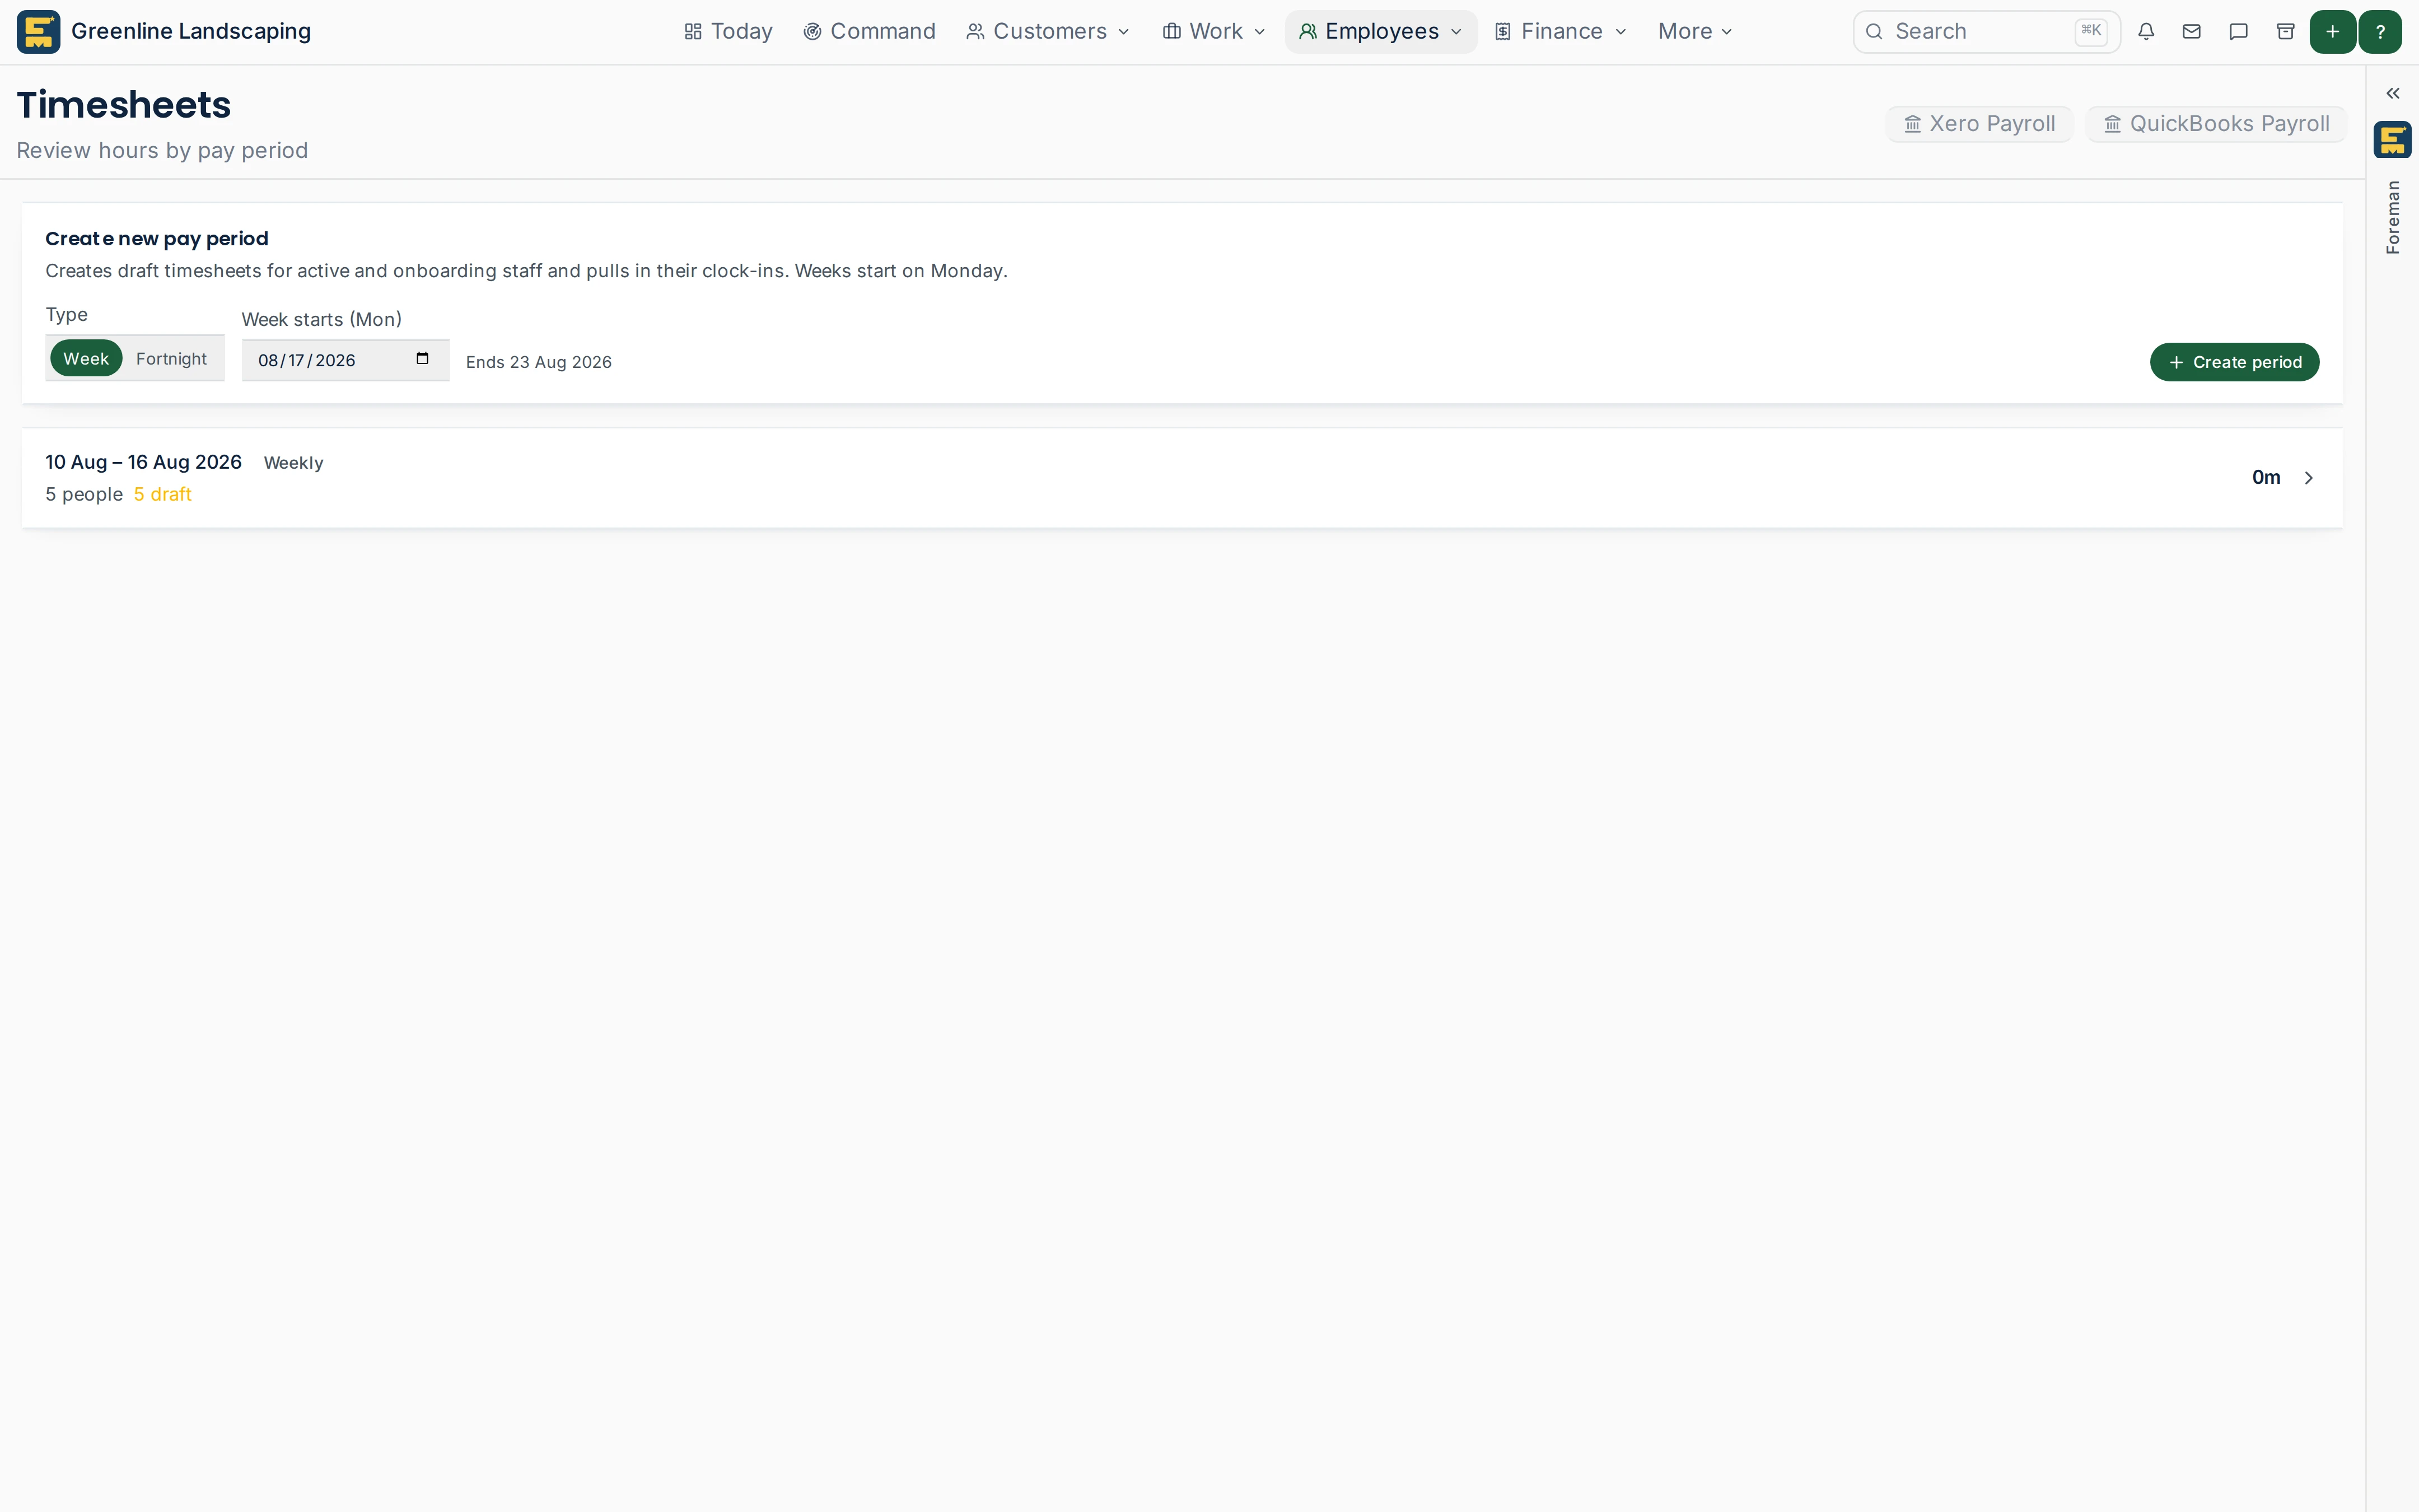Collapse the Foreman side panel arrows
The width and height of the screenshot is (2419, 1512).
[x=2393, y=93]
